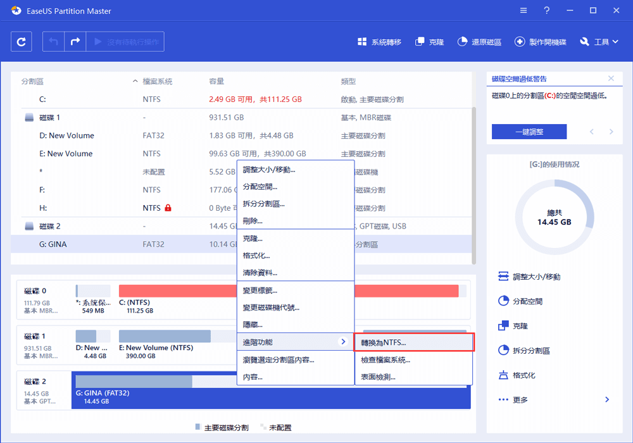Sort by 分割區 column header
This screenshot has height=443, width=633.
pos(32,82)
